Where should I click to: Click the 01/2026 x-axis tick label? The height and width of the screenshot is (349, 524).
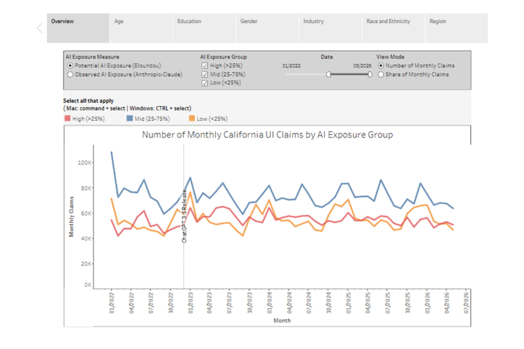tap(428, 303)
